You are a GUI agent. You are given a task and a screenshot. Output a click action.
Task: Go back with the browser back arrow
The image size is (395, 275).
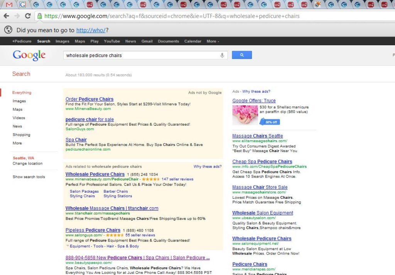(x=6, y=16)
